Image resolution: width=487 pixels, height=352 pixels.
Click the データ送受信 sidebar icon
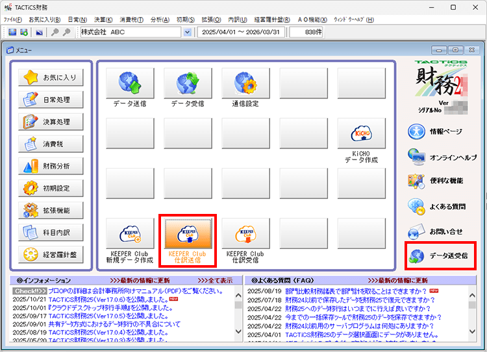click(x=440, y=256)
